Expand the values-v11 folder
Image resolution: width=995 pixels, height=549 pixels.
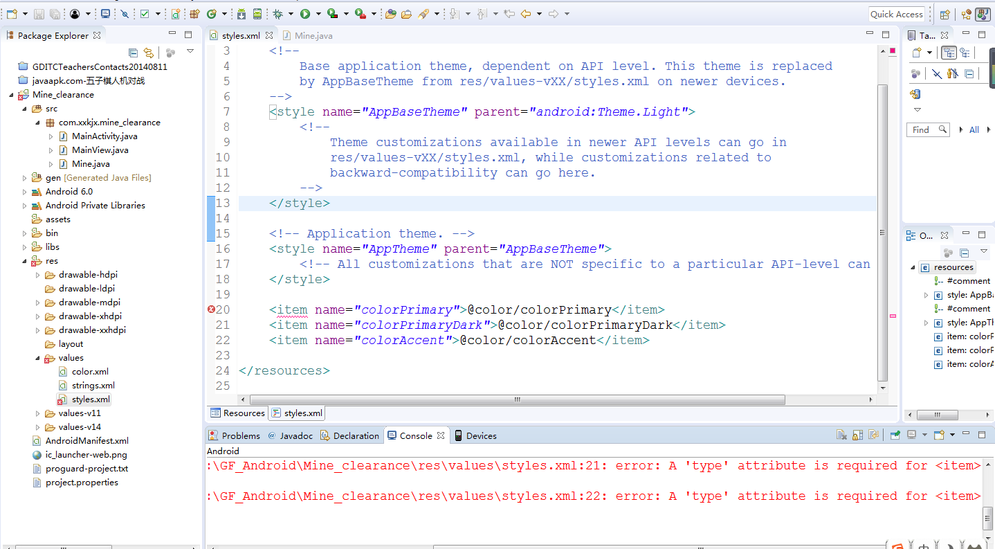(38, 413)
